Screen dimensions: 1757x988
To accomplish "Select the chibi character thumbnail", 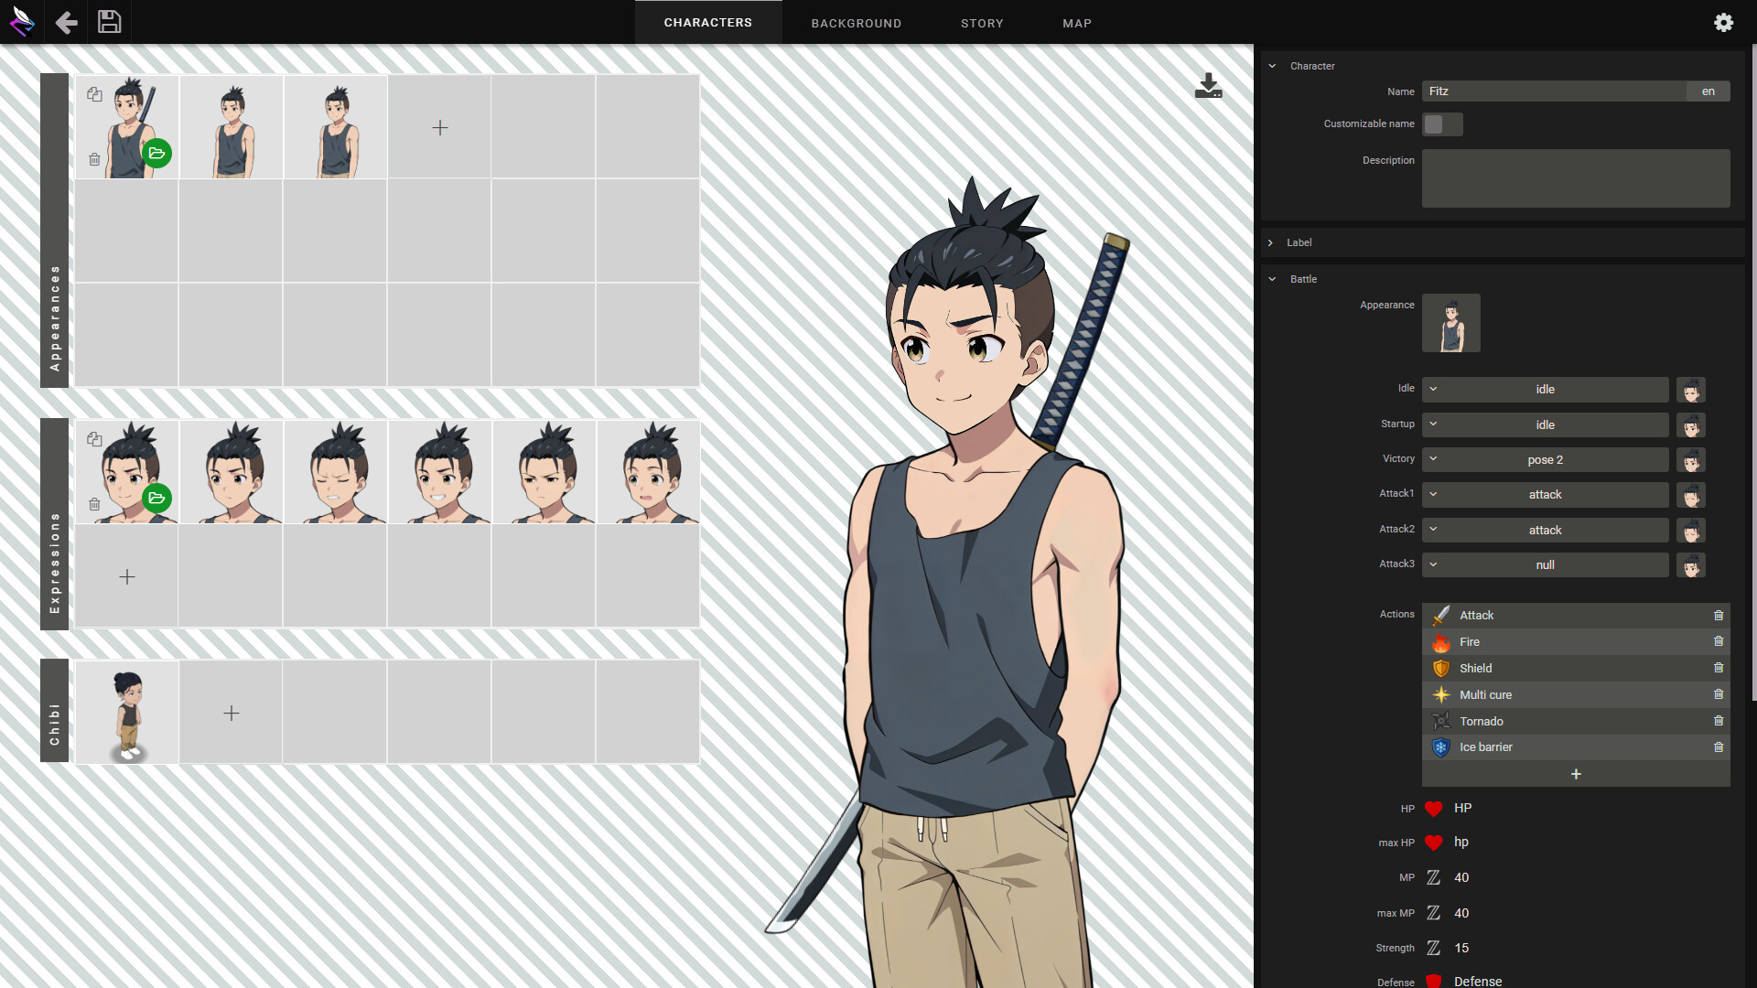I will pos(126,712).
